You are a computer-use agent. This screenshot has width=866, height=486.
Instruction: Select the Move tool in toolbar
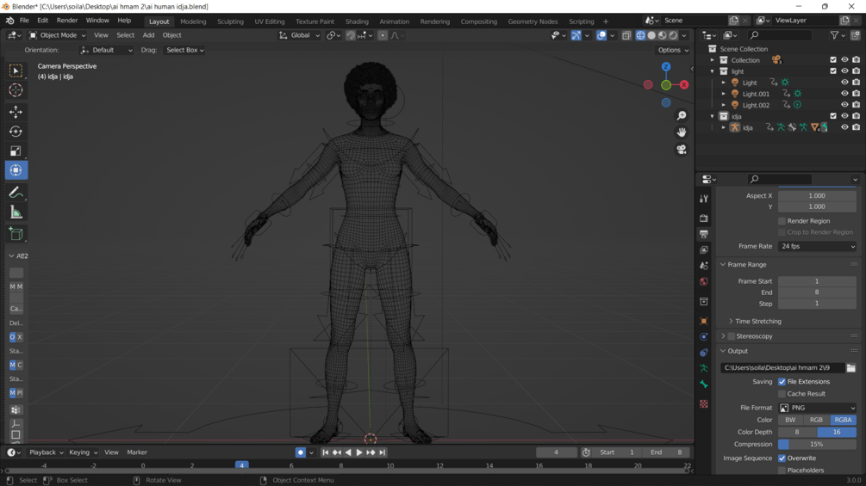(x=16, y=112)
